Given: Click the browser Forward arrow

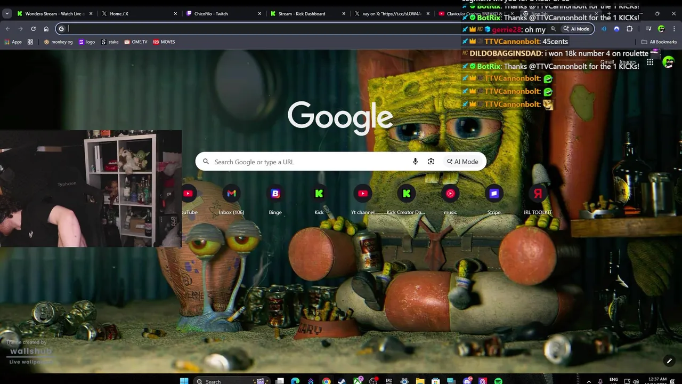Looking at the screenshot, I should pos(20,29).
